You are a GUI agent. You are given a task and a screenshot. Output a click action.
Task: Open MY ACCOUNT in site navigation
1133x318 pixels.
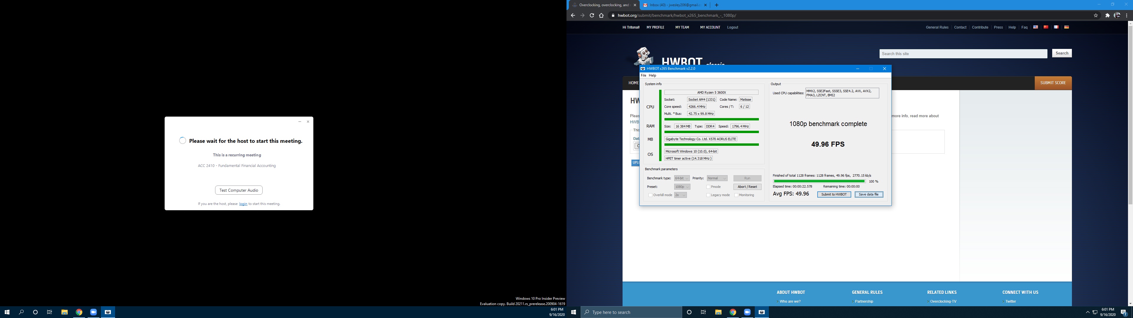click(710, 27)
